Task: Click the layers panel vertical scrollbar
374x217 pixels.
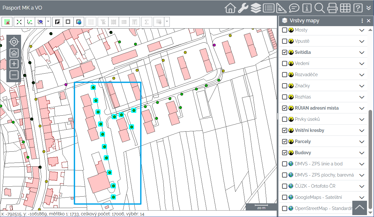Action: 370,159
